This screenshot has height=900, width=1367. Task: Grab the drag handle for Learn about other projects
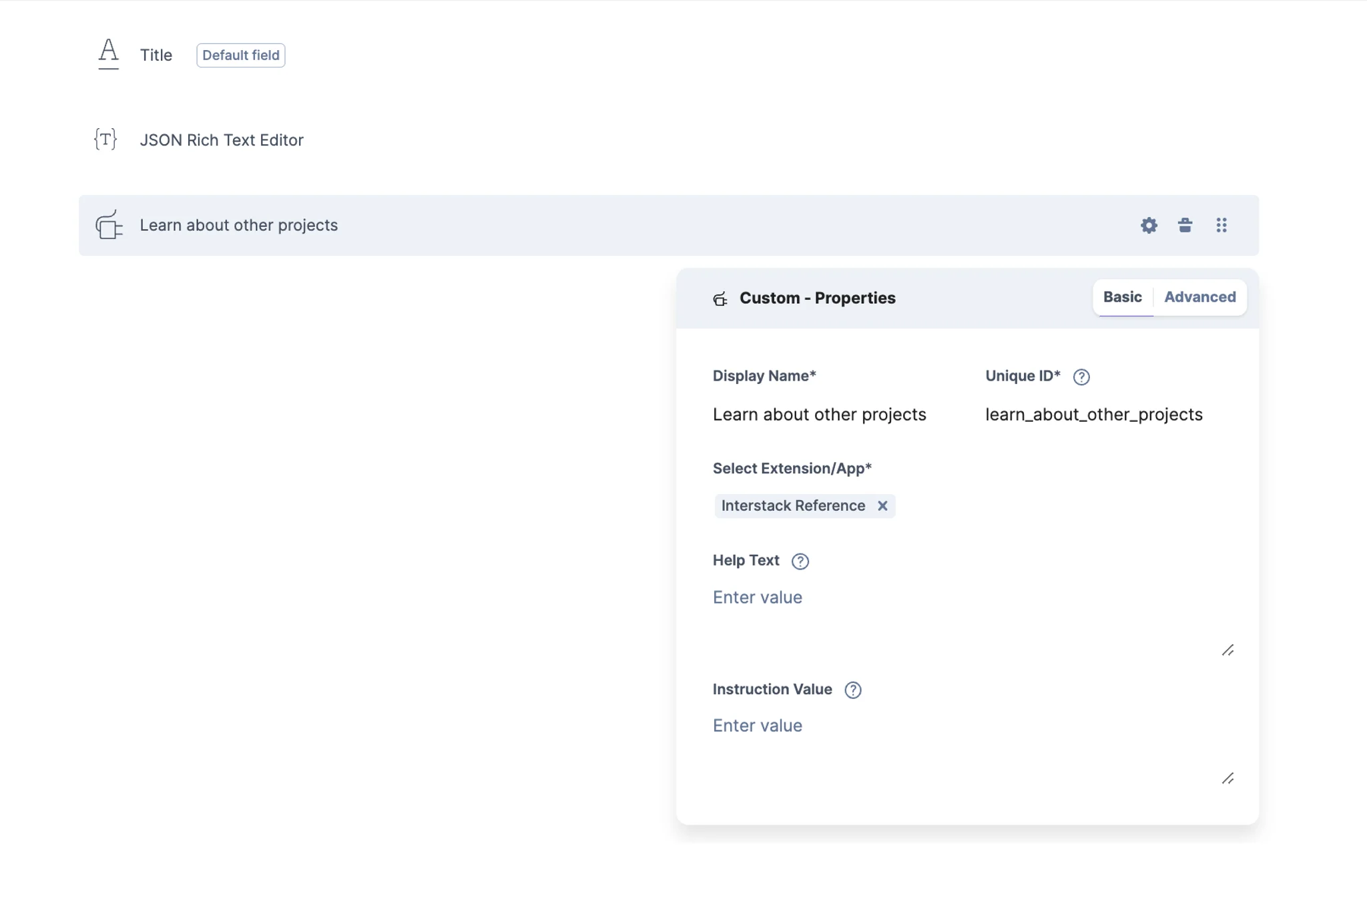(x=1221, y=225)
